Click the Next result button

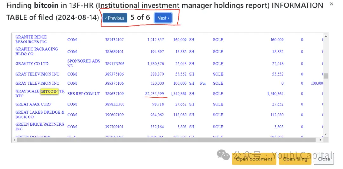(x=163, y=18)
